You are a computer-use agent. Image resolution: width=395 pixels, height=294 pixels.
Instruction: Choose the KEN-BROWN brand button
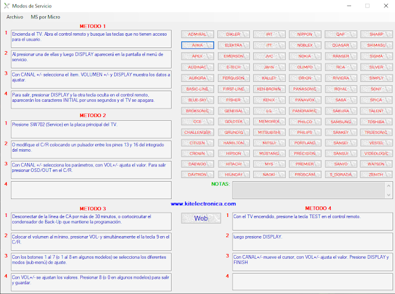point(269,89)
